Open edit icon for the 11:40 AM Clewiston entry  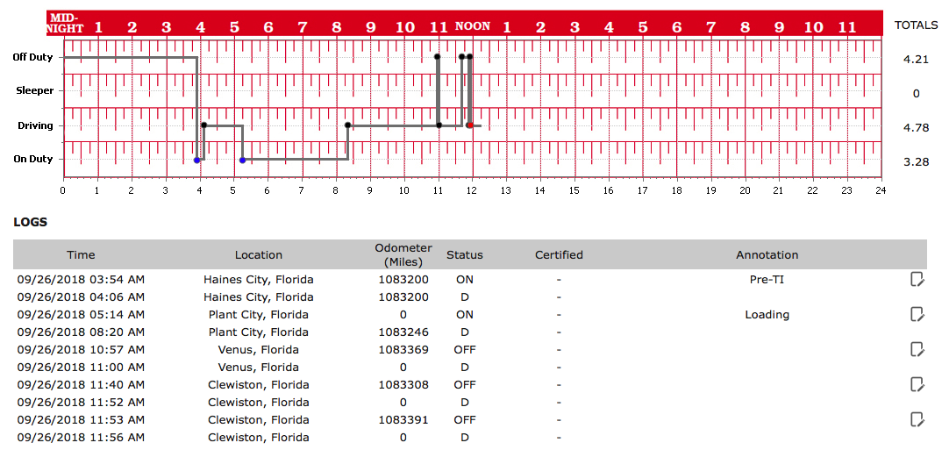[917, 385]
